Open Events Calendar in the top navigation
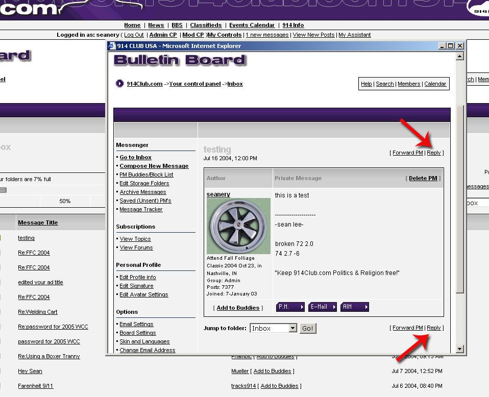The height and width of the screenshot is (397, 489). (252, 26)
